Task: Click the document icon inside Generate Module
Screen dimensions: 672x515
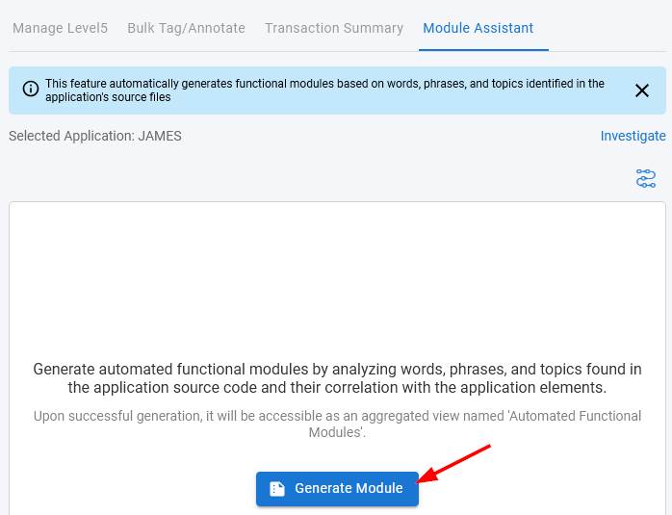Action: 277,489
